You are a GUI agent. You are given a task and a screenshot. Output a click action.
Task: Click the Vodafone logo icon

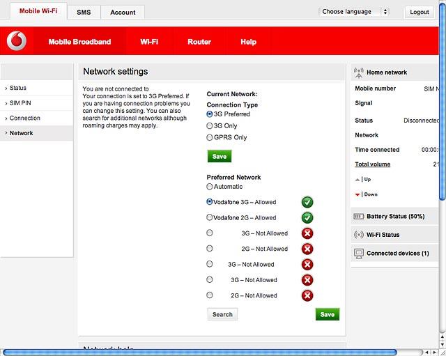tap(17, 41)
